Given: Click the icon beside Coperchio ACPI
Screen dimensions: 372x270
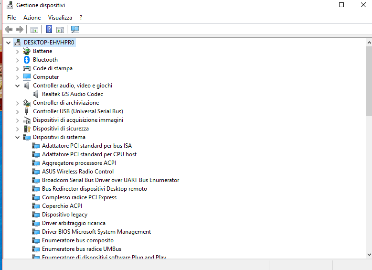Looking at the screenshot, I should point(36,206).
